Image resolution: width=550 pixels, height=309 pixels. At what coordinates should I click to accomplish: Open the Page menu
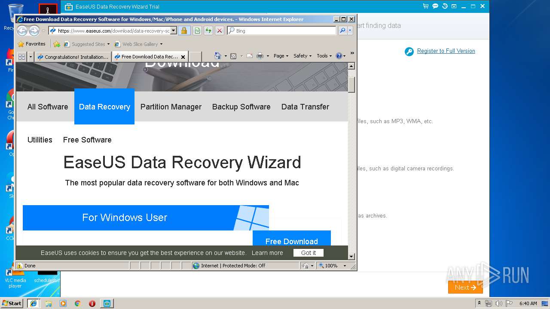pyautogui.click(x=281, y=56)
